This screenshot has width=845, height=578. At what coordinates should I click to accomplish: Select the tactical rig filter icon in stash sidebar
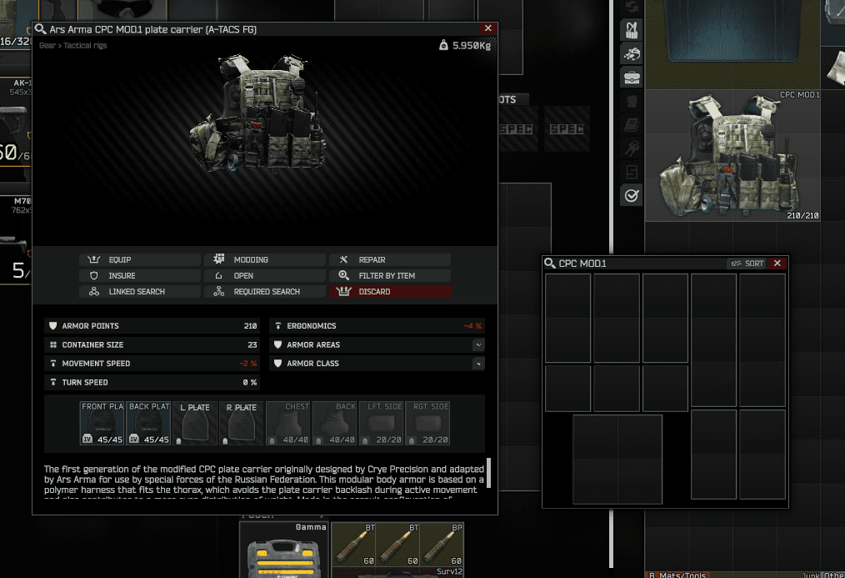[x=632, y=30]
